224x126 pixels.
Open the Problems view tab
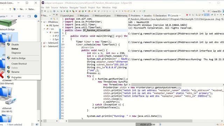tap(134, 15)
